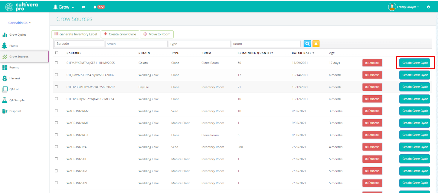Dispose batch WAGS.INNTY4

372,147
